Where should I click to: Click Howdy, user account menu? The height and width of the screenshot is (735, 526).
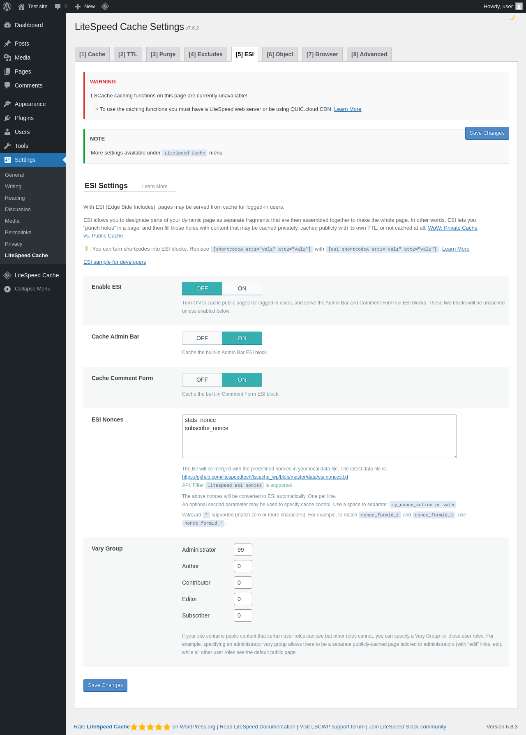pyautogui.click(x=503, y=7)
